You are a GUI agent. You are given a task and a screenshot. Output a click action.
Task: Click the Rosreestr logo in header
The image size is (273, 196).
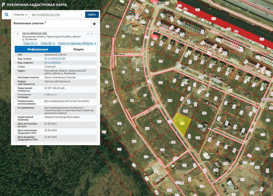4,4
